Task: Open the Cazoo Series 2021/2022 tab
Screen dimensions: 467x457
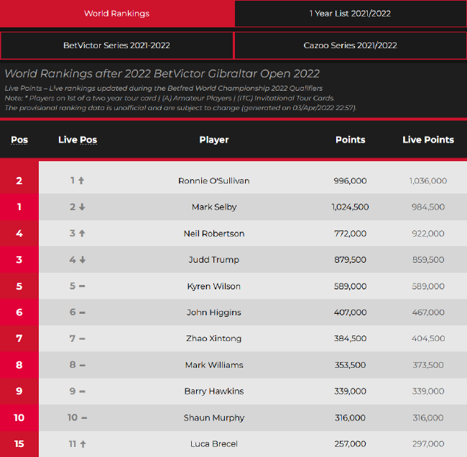Action: (350, 45)
